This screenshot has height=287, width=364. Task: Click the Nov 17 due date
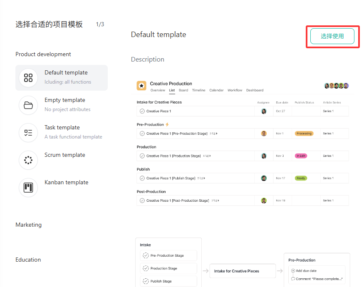coord(280,178)
